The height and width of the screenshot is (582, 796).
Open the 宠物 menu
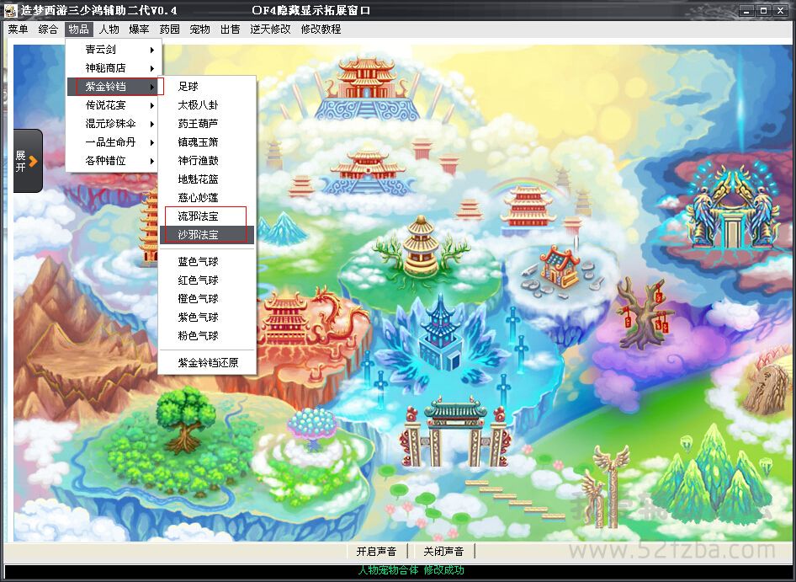click(x=199, y=29)
